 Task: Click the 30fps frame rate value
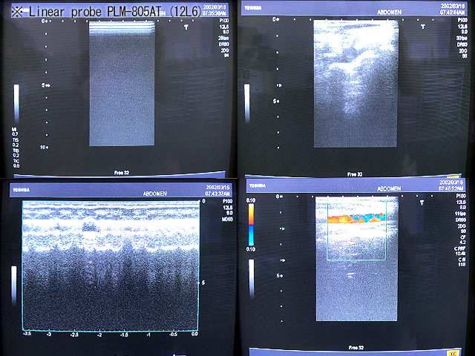pyautogui.click(x=462, y=38)
